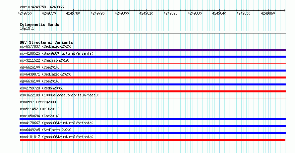Click the blue bar under nsv1050694
Viewport: 295px width, 153px height.
(x=152, y=119)
